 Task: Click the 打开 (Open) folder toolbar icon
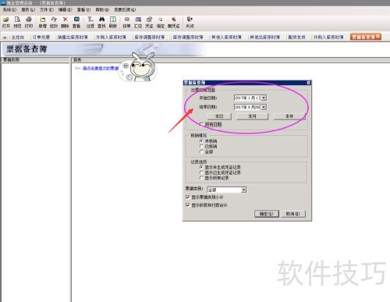click(x=6, y=20)
